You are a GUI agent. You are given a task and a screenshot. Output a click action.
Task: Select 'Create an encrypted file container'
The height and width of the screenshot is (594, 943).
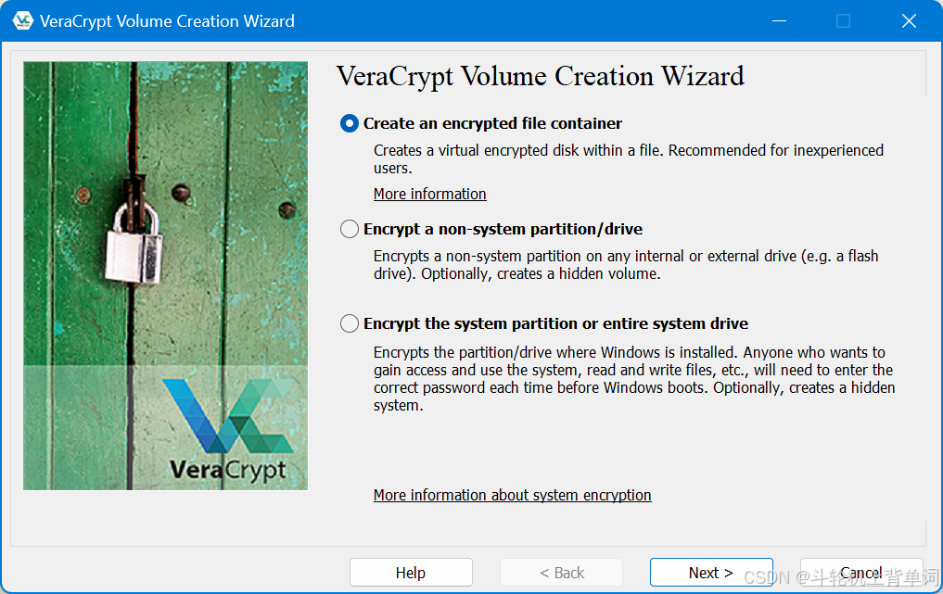[349, 123]
